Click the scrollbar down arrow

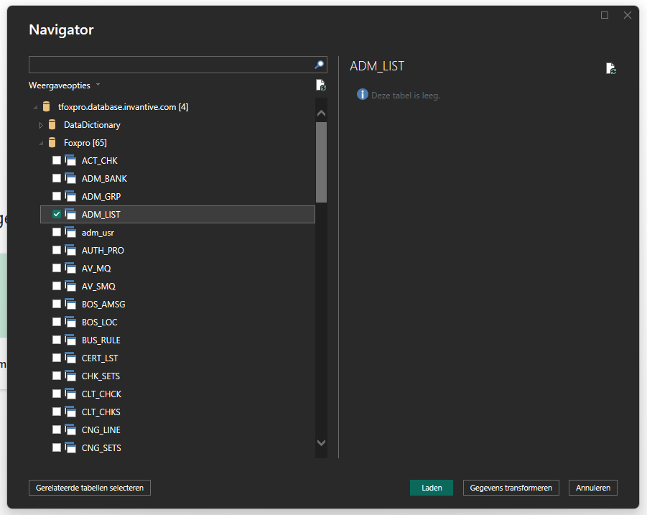click(x=322, y=442)
